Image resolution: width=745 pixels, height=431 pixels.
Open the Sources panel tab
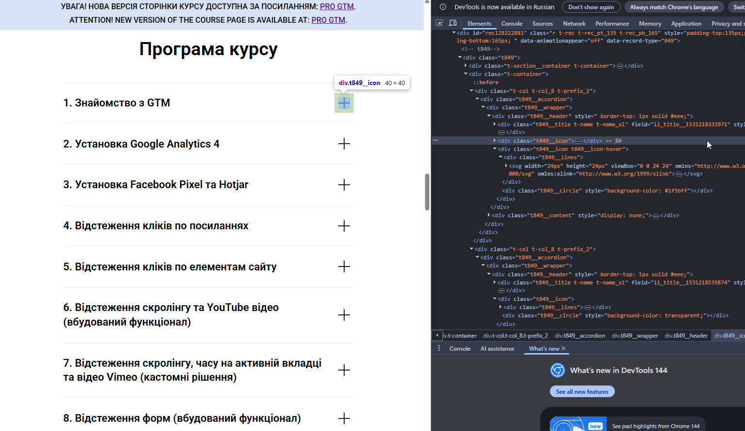[x=542, y=24]
